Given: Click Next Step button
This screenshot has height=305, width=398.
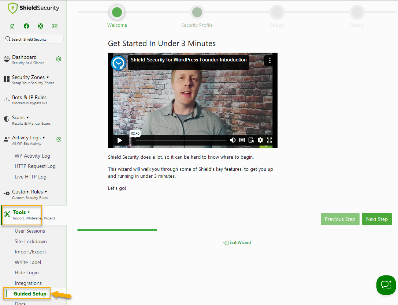Looking at the screenshot, I should (377, 219).
